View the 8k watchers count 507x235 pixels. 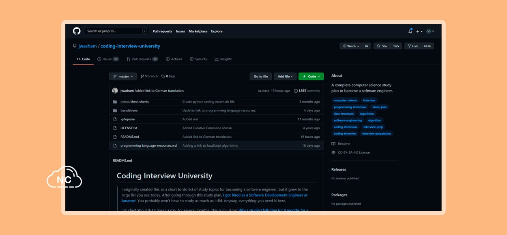pyautogui.click(x=367, y=46)
